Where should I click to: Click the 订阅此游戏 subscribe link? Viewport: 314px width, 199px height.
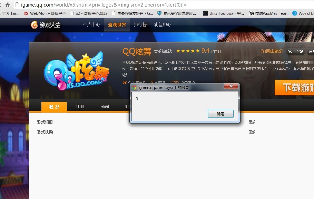point(272,51)
